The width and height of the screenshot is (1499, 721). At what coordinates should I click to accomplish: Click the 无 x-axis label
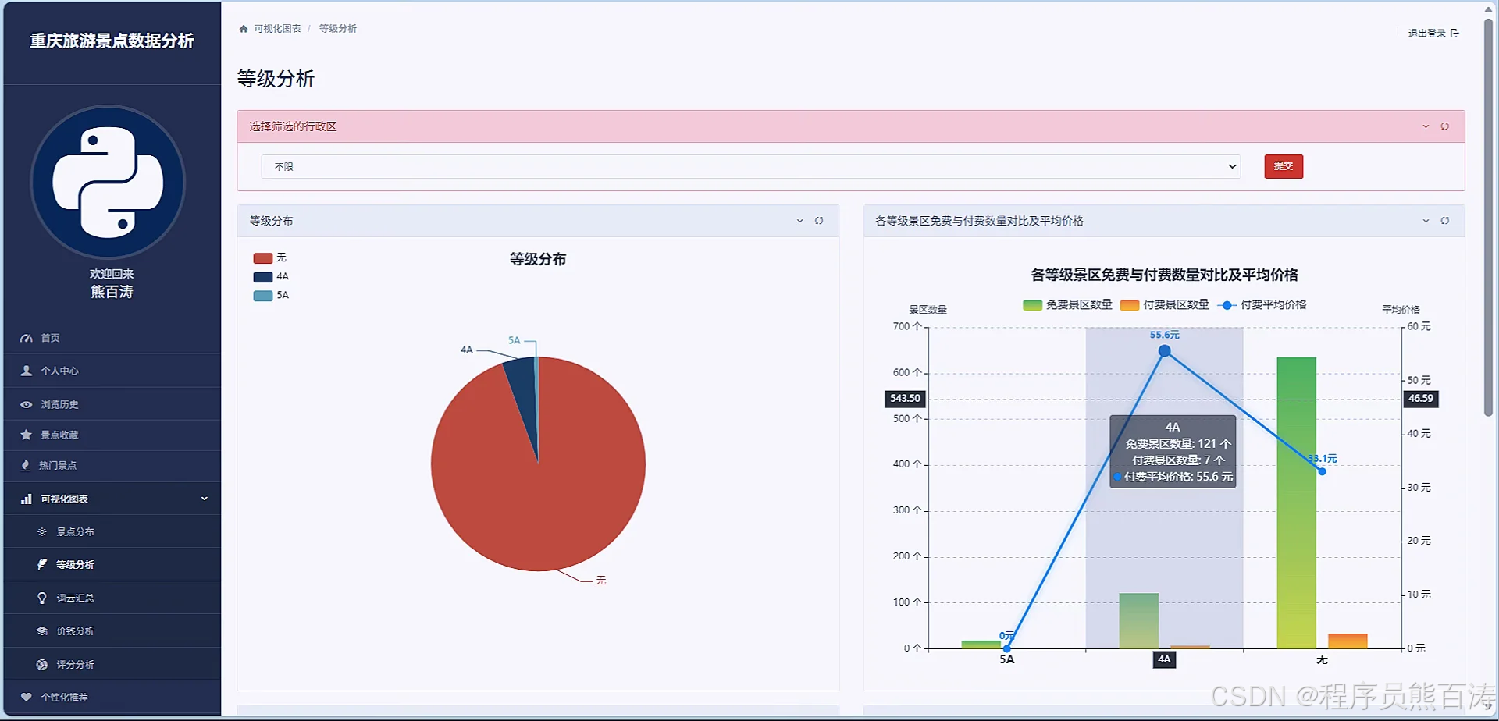click(x=1322, y=660)
